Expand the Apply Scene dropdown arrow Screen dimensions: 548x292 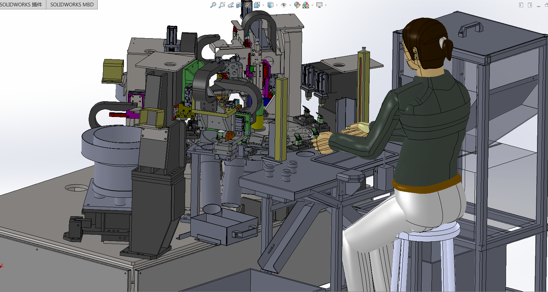point(312,5)
